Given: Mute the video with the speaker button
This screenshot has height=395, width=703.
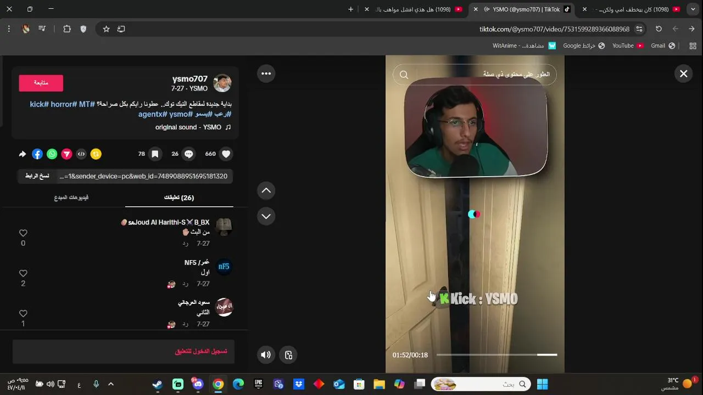Looking at the screenshot, I should click(x=266, y=355).
